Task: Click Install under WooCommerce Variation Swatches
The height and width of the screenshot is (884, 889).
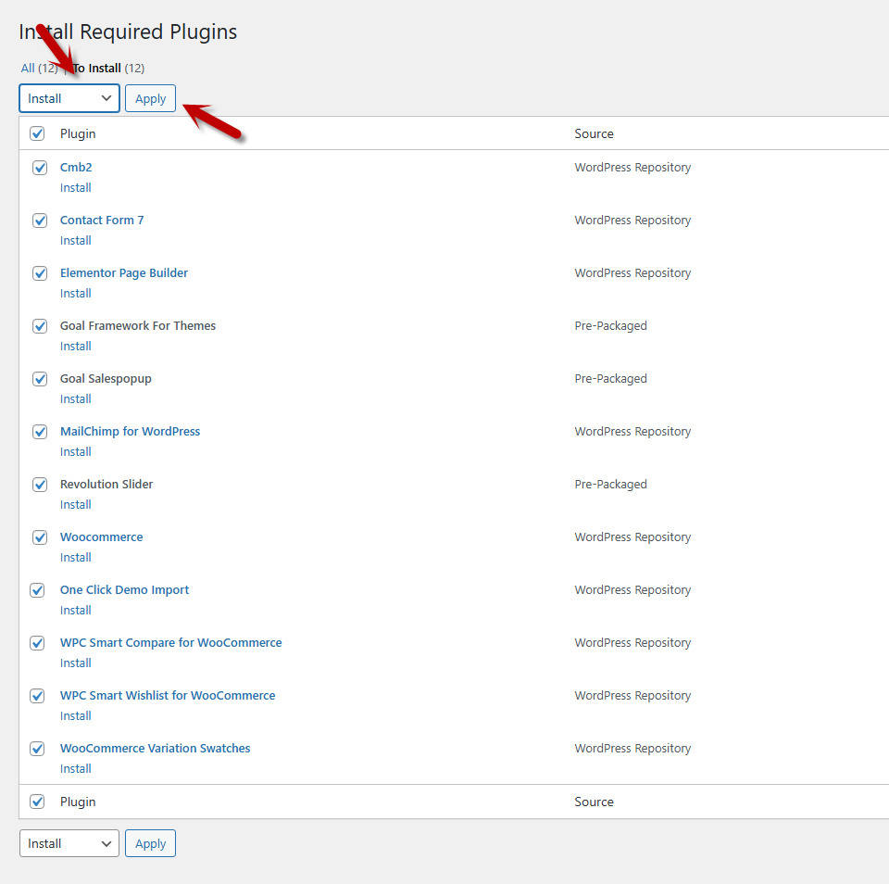Action: [x=76, y=769]
